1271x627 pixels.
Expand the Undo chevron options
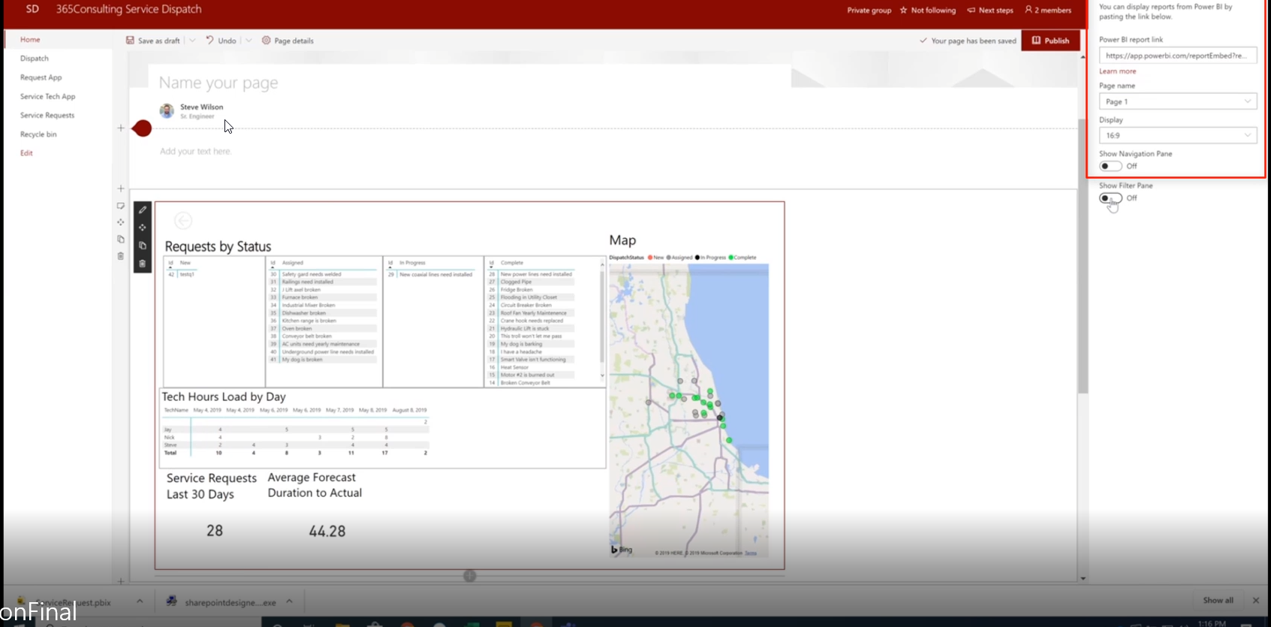pos(248,41)
